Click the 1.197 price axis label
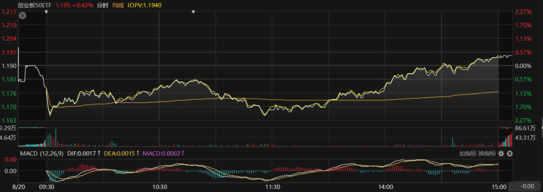543x192 pixels. [9, 52]
